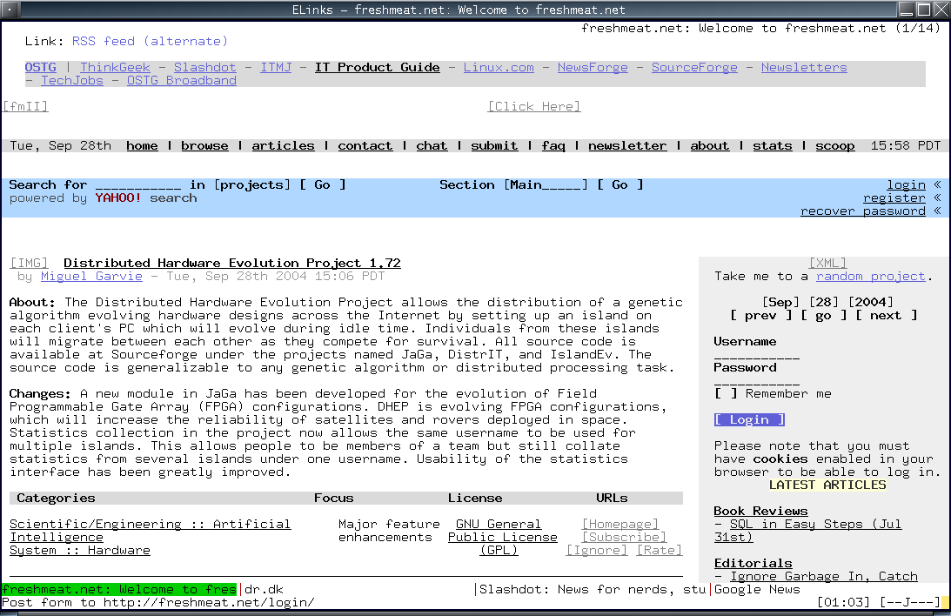Visit the Slashdot link in the OSTG bar
The height and width of the screenshot is (616, 951).
[205, 67]
